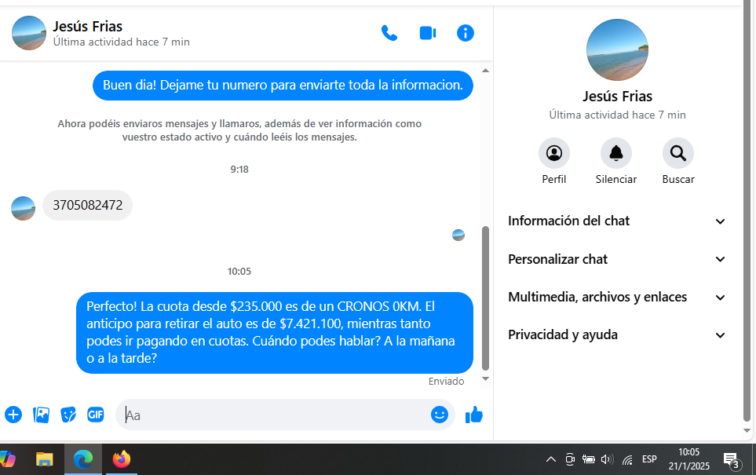The width and height of the screenshot is (756, 475).
Task: Open the GIF picker
Action: (x=95, y=415)
